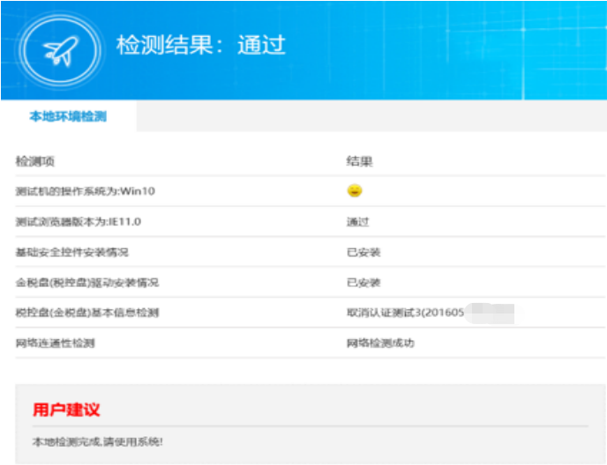
Task: Click the 取消认证测试3 result text
Action: (x=405, y=313)
